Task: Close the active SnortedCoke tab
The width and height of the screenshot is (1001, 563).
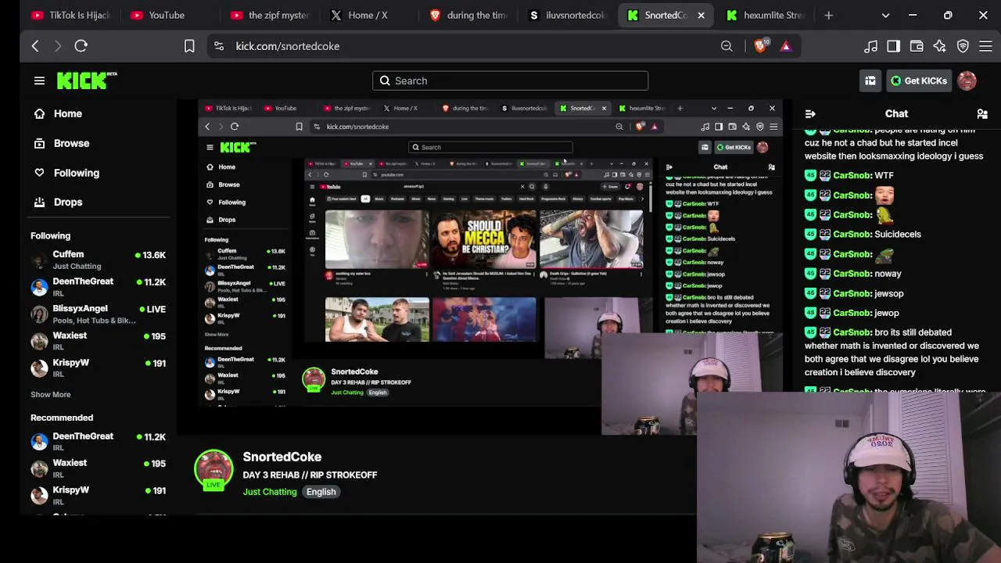Action: pyautogui.click(x=701, y=15)
